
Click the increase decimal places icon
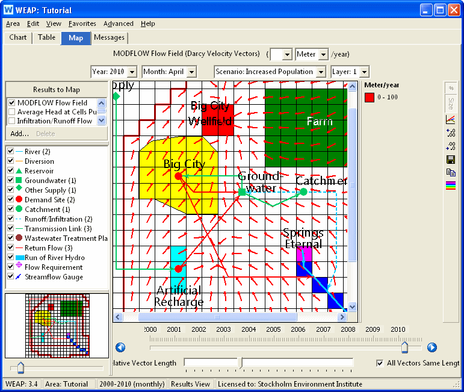tap(450, 132)
